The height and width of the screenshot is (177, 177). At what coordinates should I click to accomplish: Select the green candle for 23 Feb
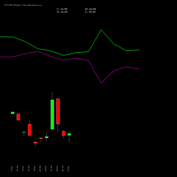(47, 137)
